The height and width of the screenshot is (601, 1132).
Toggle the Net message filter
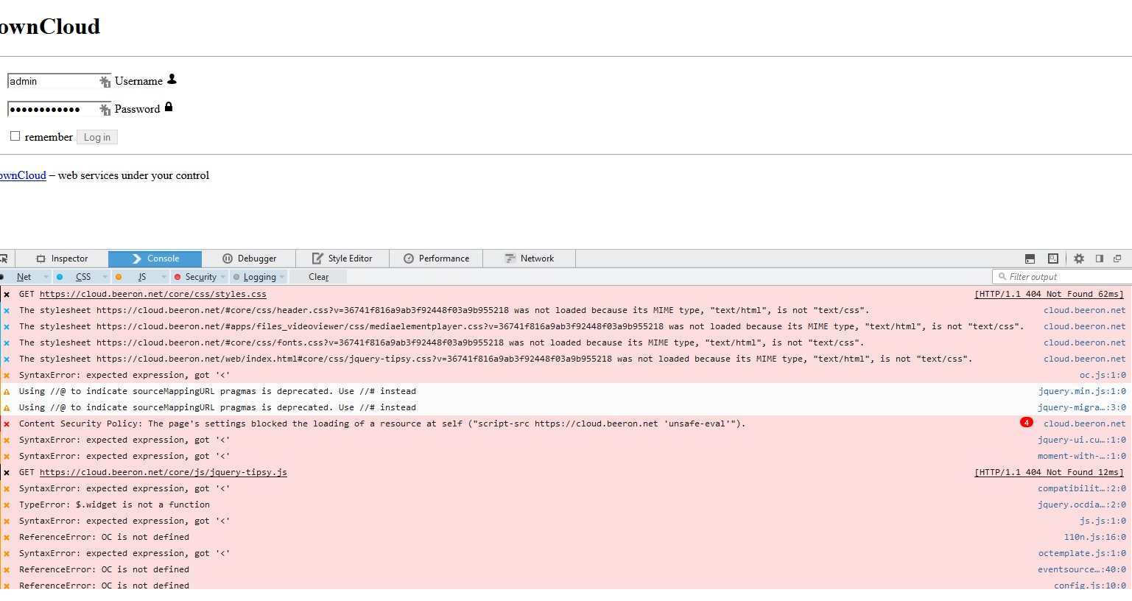(x=24, y=277)
